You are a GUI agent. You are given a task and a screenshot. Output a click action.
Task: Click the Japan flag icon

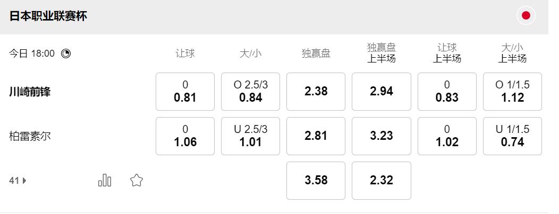tap(526, 16)
